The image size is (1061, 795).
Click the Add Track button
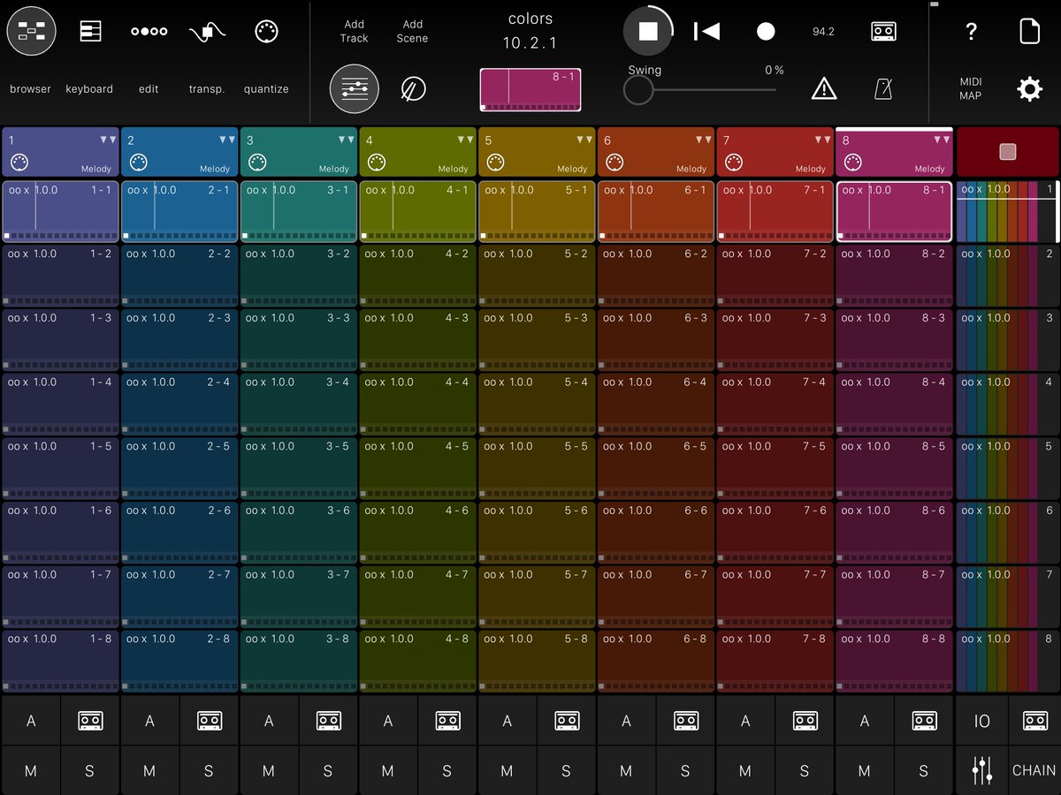click(354, 33)
